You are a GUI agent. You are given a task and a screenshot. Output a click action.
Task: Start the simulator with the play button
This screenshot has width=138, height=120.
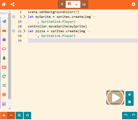pyautogui.click(x=115, y=97)
